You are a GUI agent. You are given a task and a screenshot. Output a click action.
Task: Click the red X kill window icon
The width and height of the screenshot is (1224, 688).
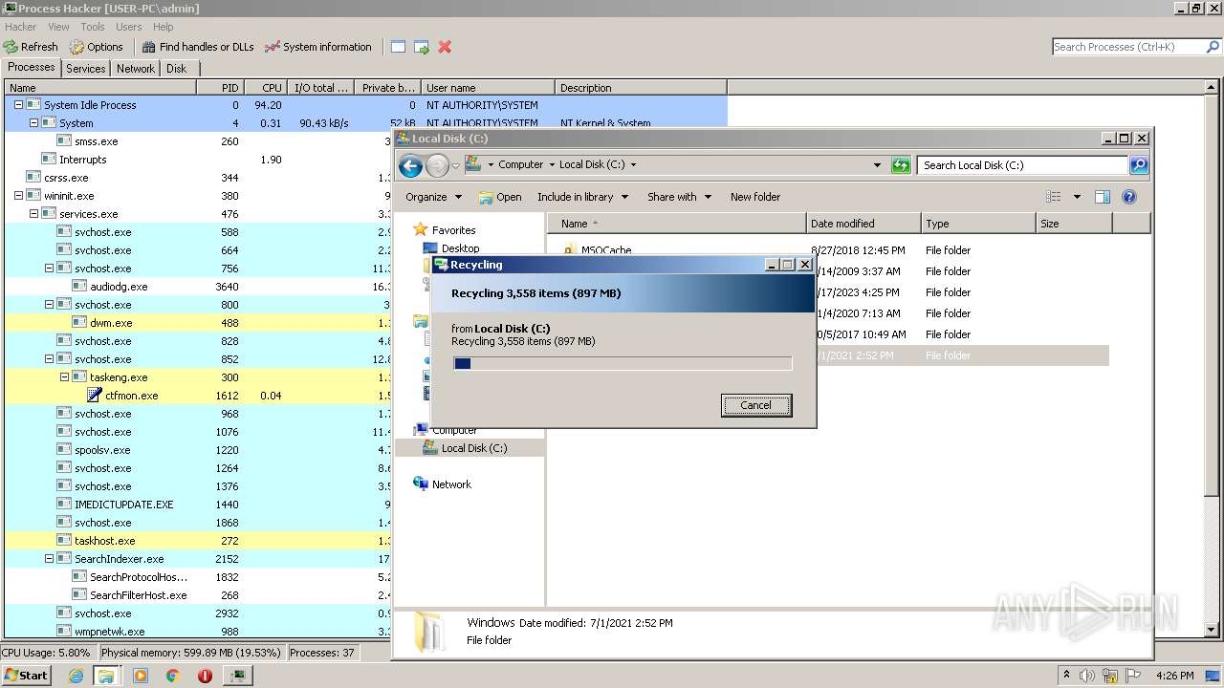(445, 47)
